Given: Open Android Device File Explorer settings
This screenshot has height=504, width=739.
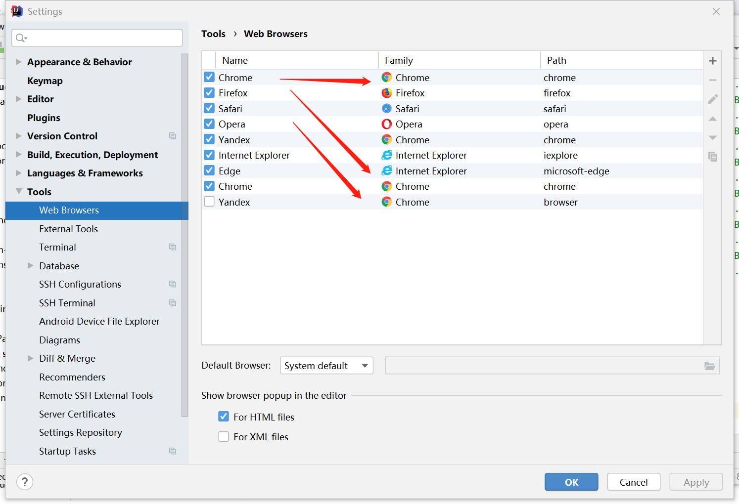Looking at the screenshot, I should pos(99,321).
